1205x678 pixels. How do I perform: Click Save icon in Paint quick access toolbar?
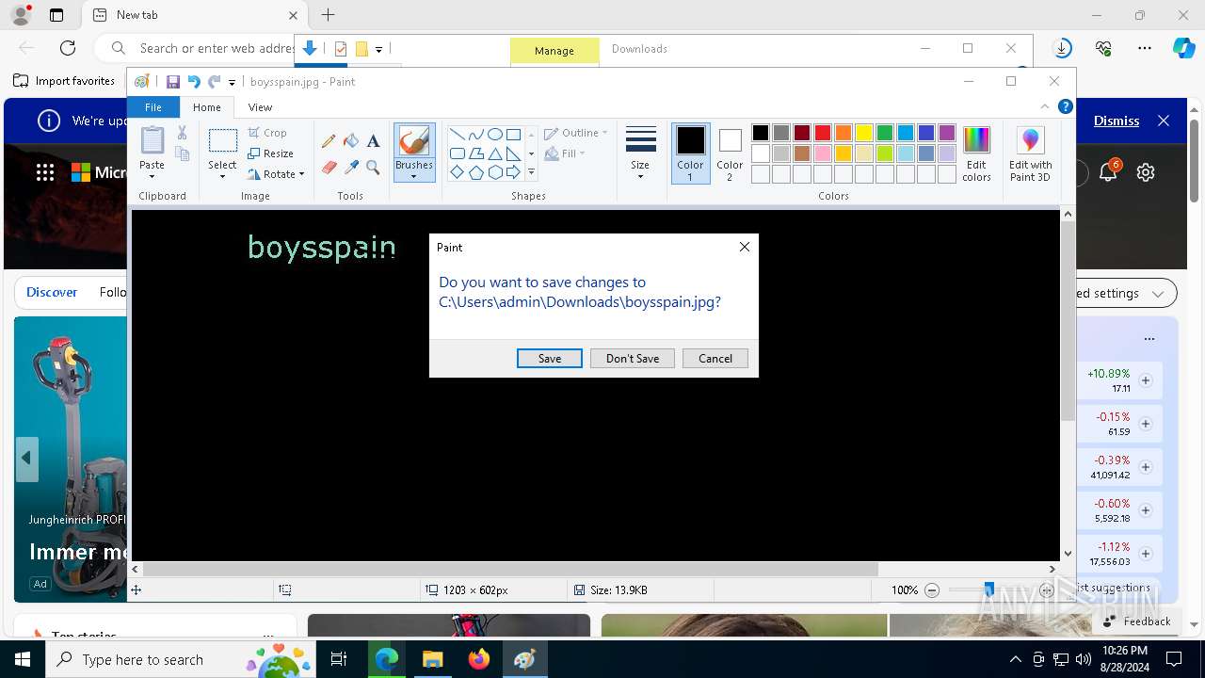tap(173, 82)
